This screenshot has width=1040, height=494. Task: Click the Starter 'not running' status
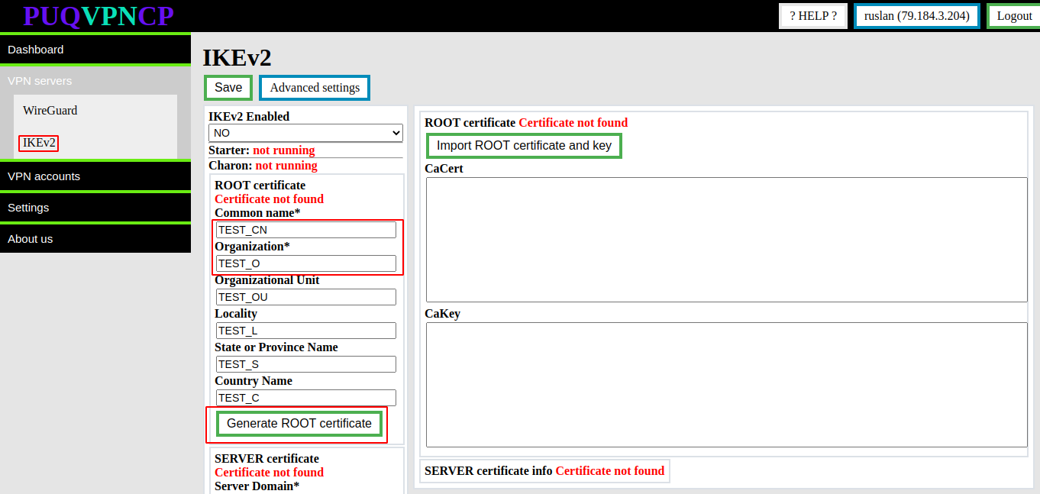tap(283, 150)
